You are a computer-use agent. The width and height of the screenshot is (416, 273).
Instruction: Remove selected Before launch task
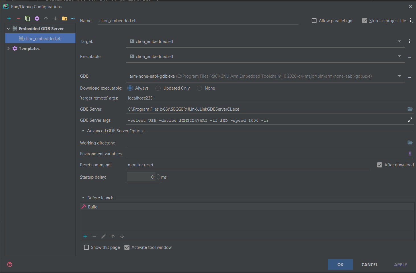pyautogui.click(x=94, y=236)
